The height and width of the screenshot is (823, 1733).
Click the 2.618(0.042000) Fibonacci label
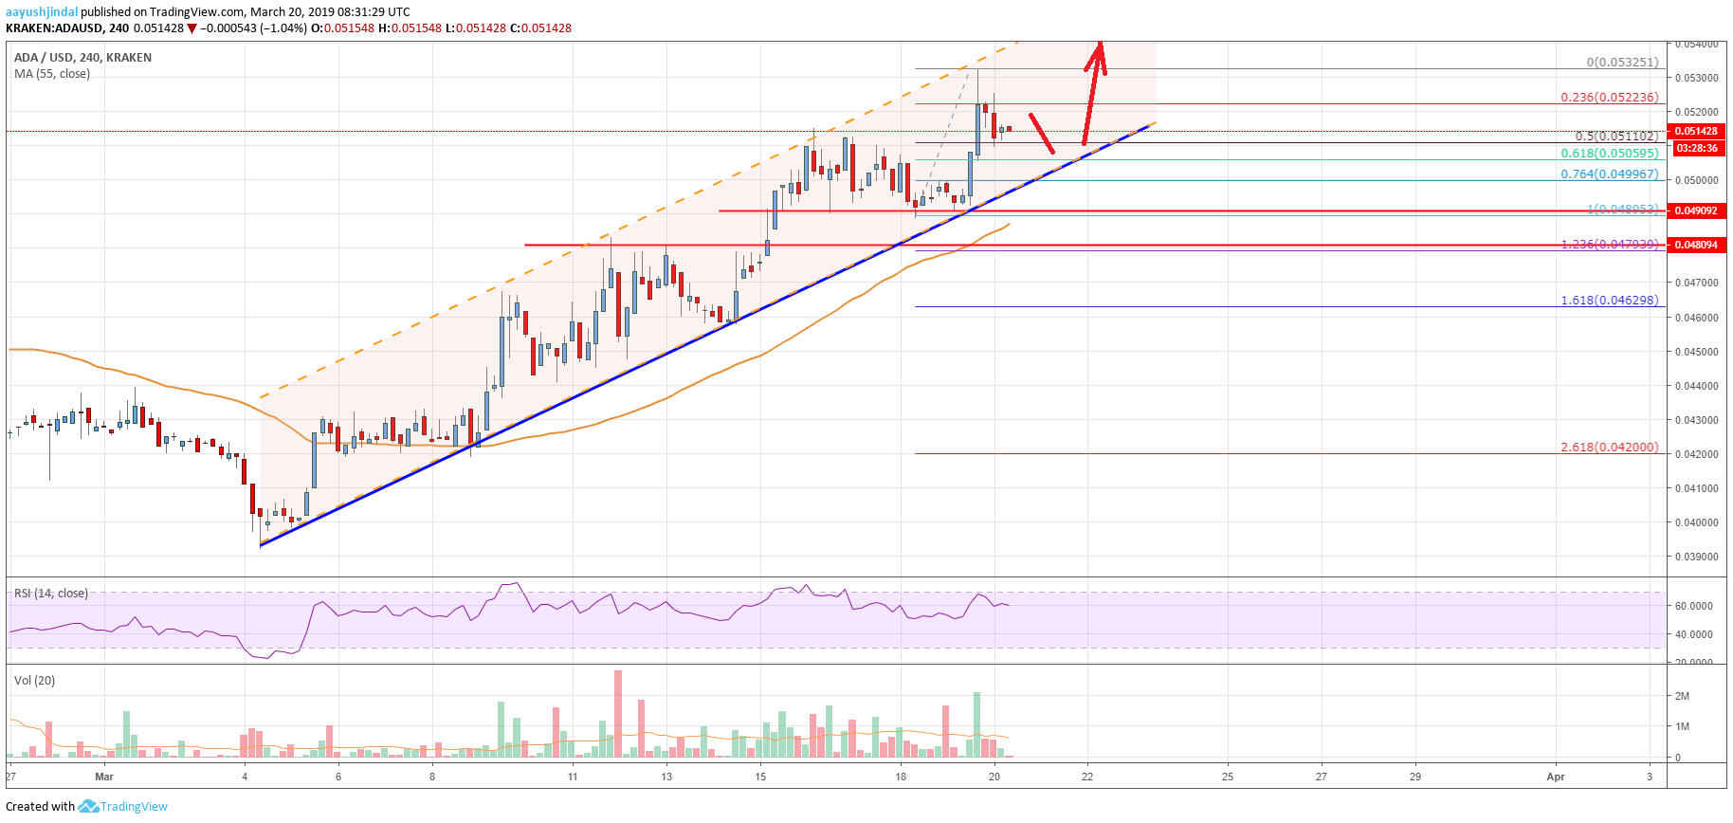[1610, 448]
